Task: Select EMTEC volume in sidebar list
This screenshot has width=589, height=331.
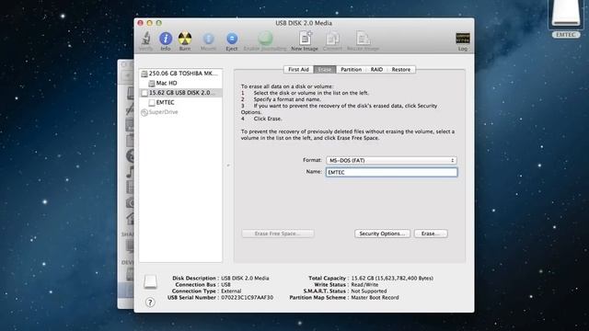Action: (180, 102)
